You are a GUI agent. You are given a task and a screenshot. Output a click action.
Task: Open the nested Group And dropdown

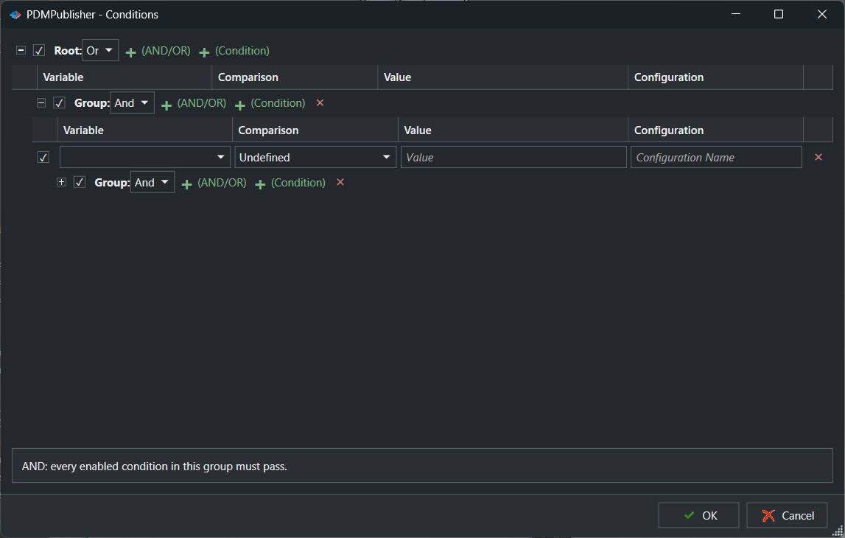pos(152,182)
